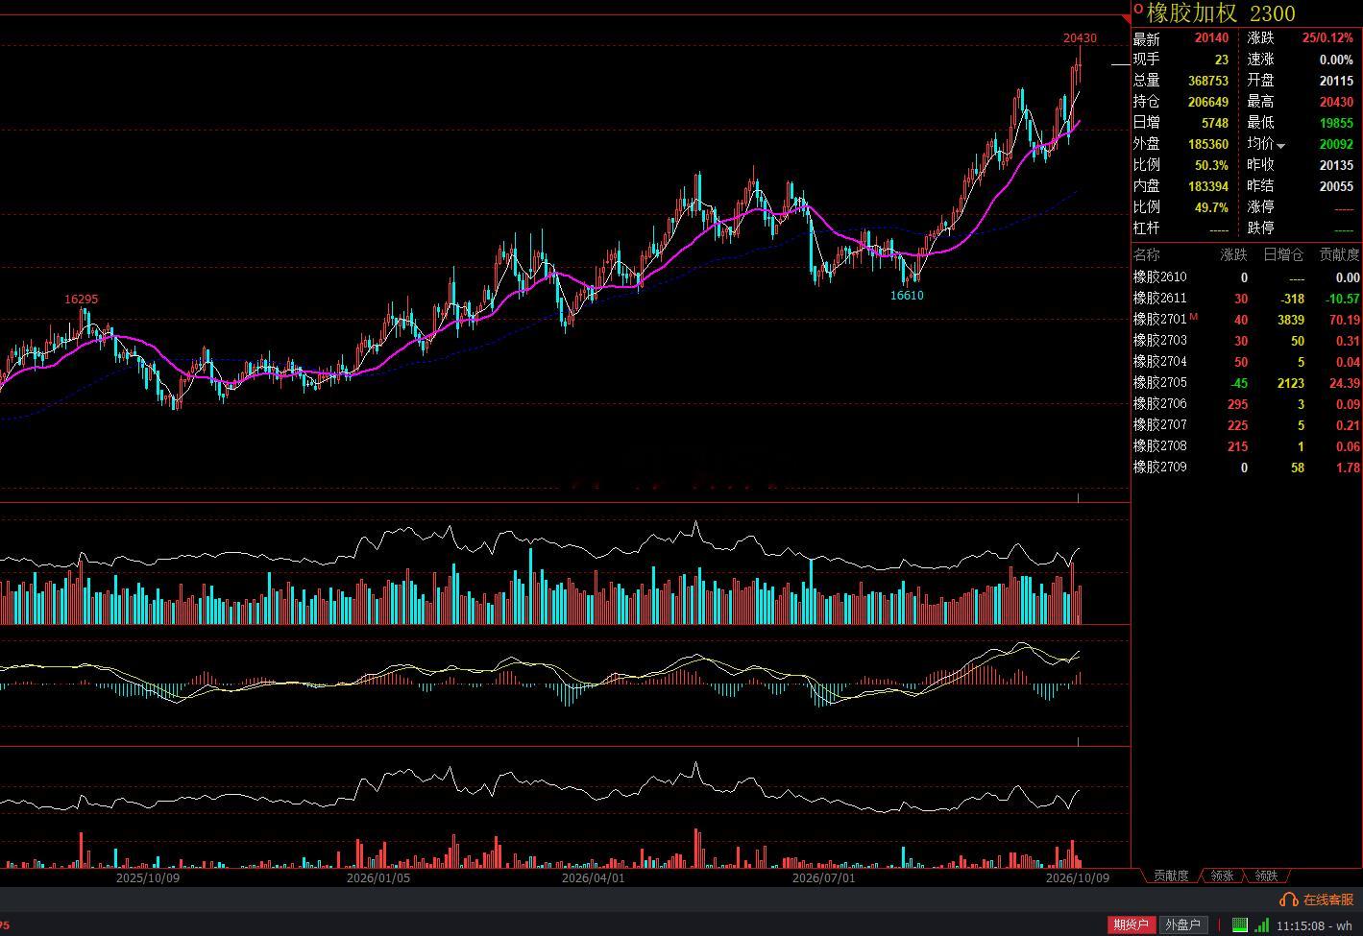Select the 橡胶2706 contract row

[1247, 404]
